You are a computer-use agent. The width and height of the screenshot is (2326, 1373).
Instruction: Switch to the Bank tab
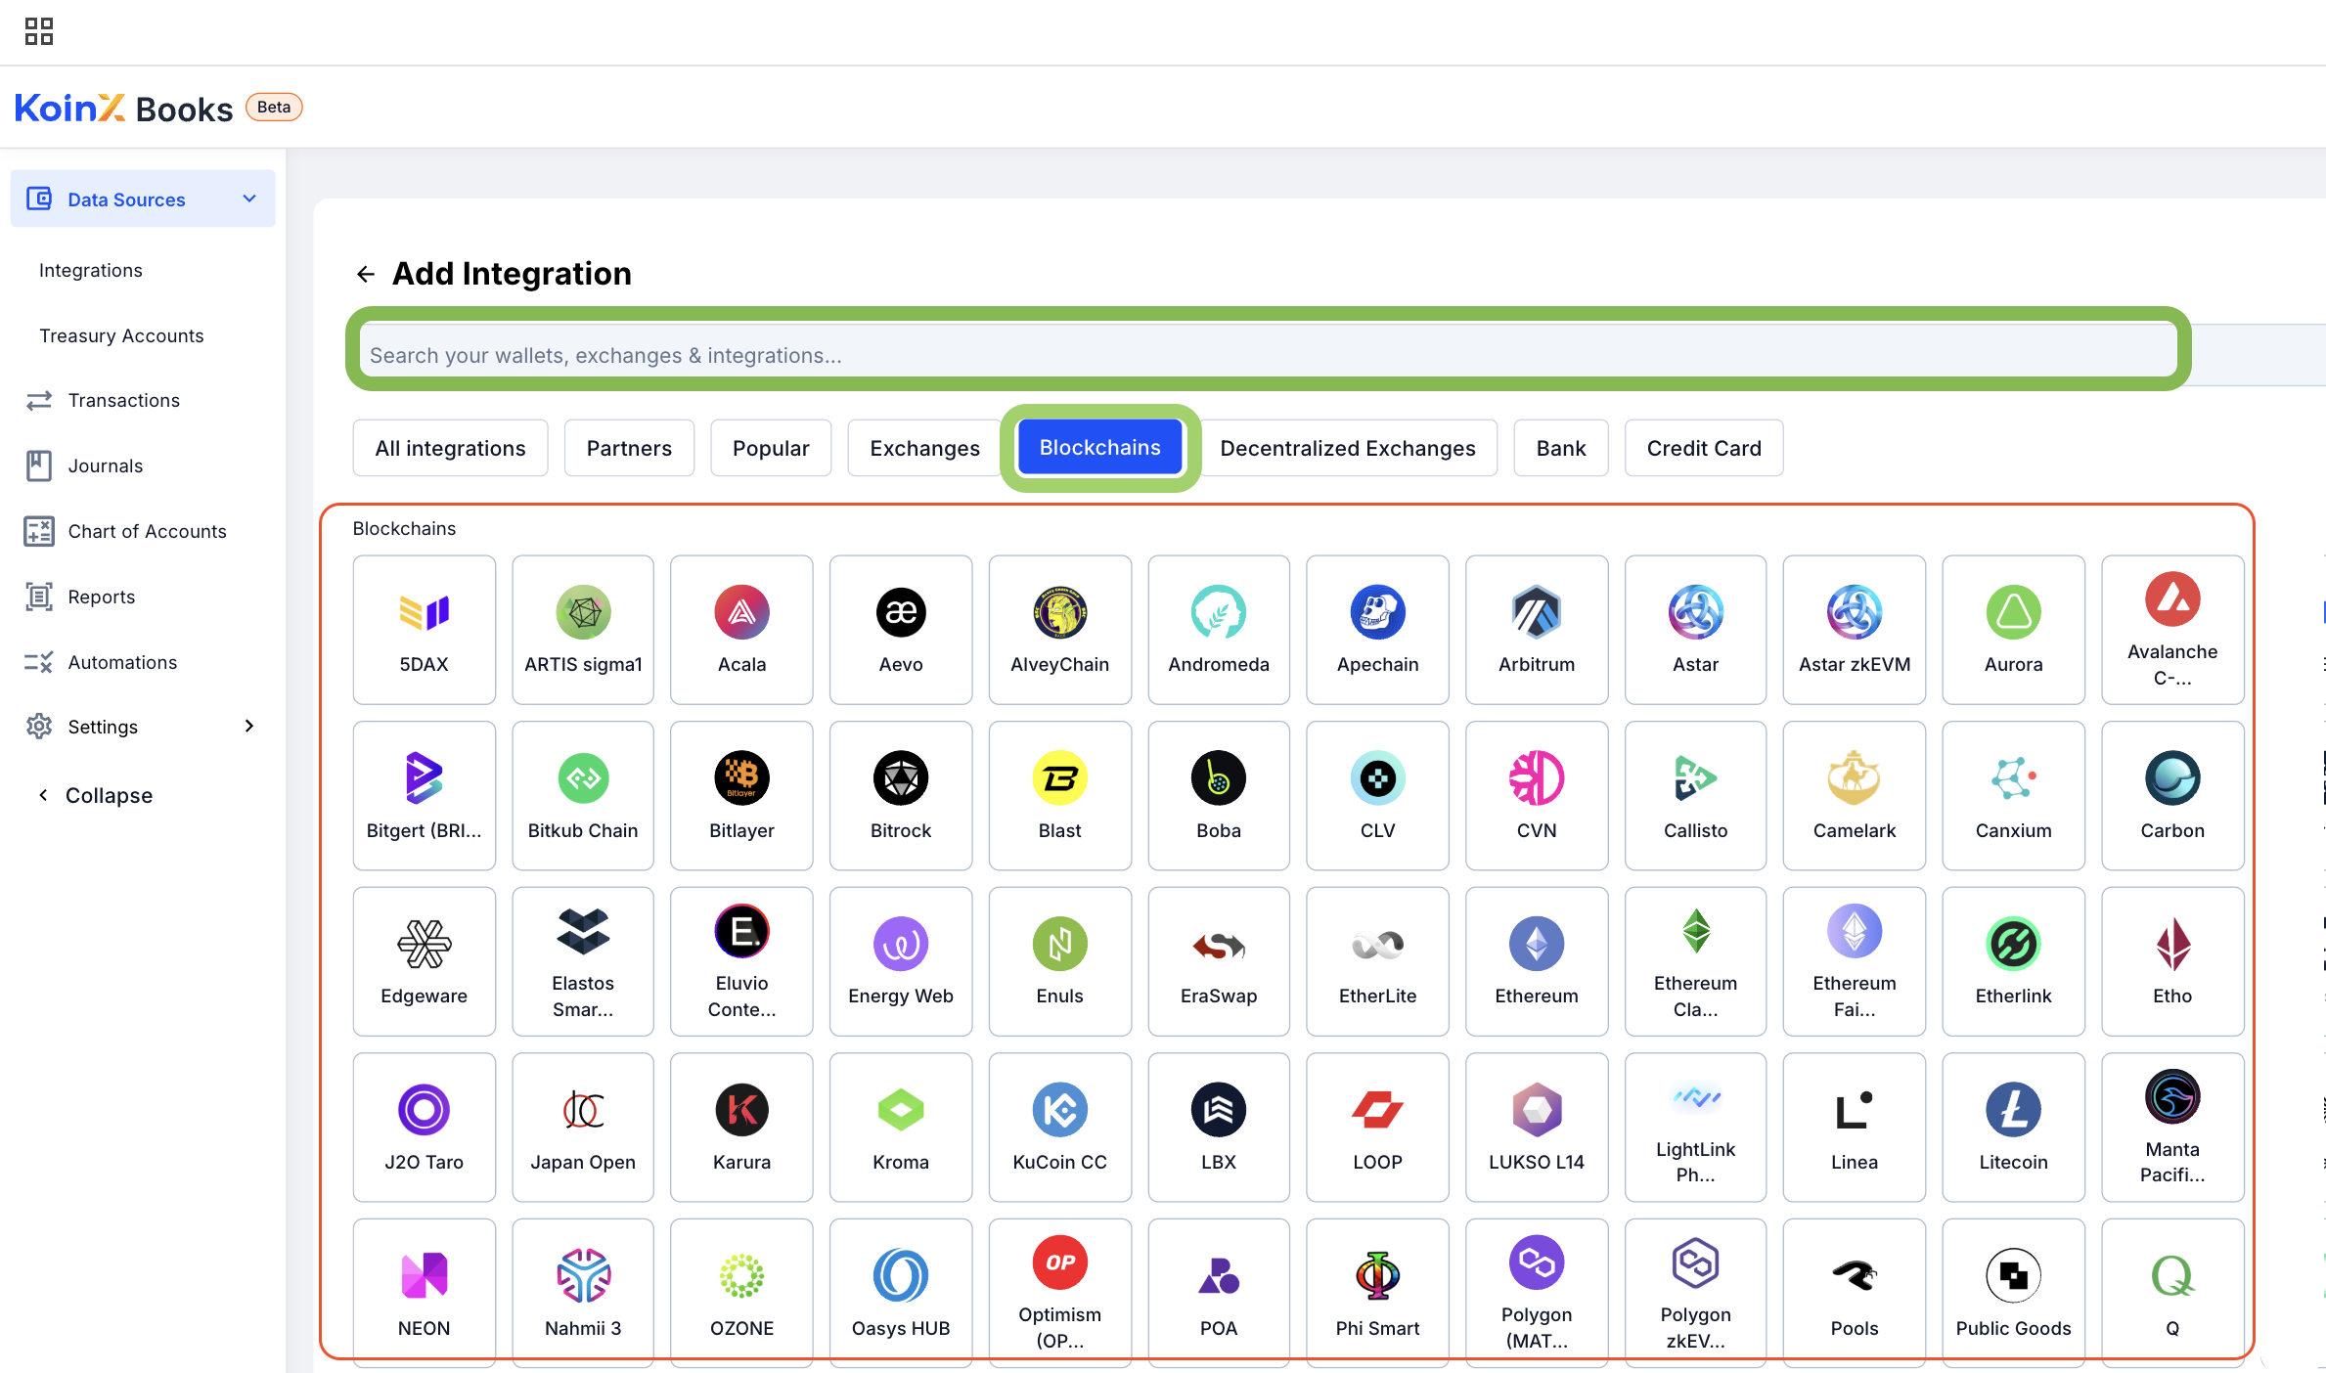tap(1561, 448)
